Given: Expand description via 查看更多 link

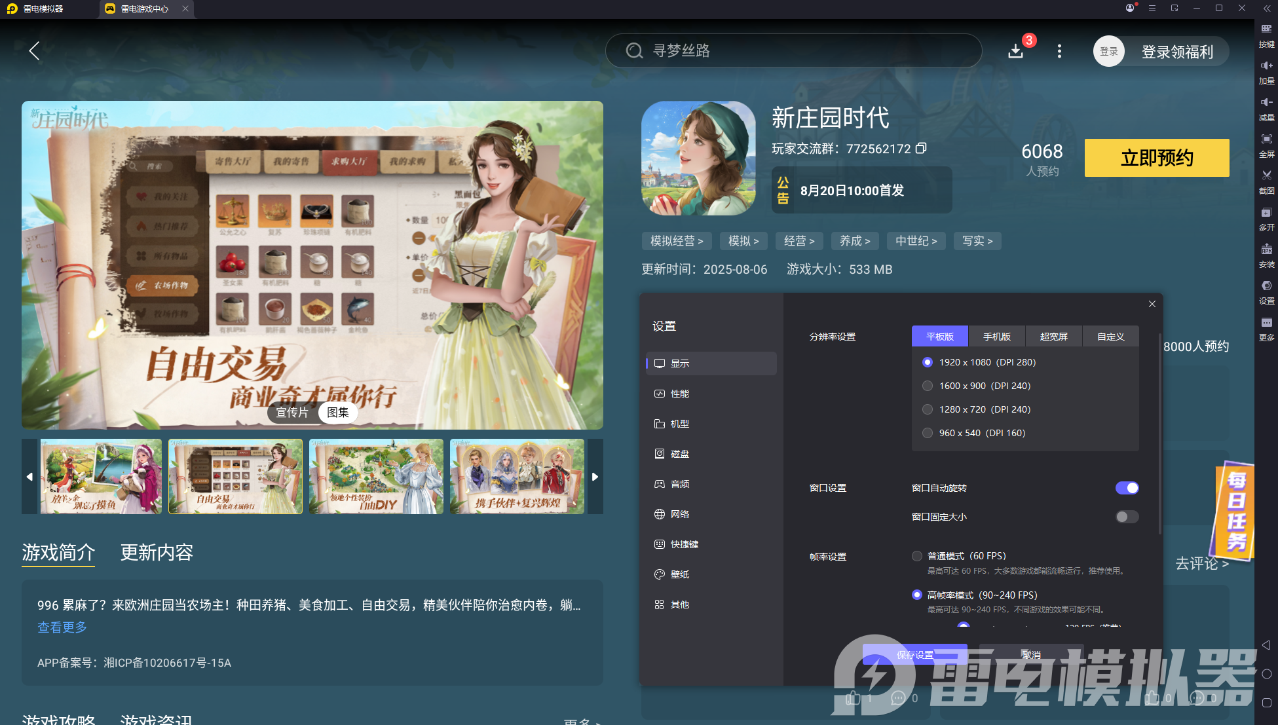Looking at the screenshot, I should point(62,627).
